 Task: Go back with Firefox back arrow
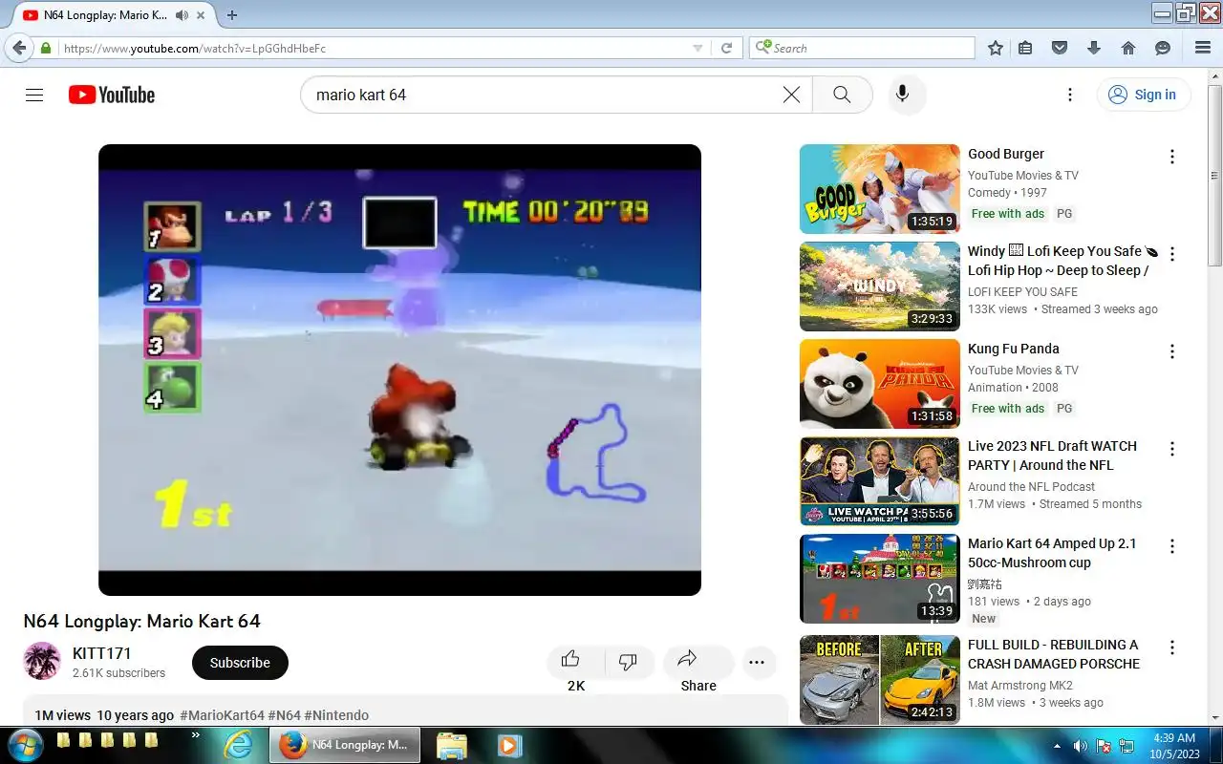18,48
